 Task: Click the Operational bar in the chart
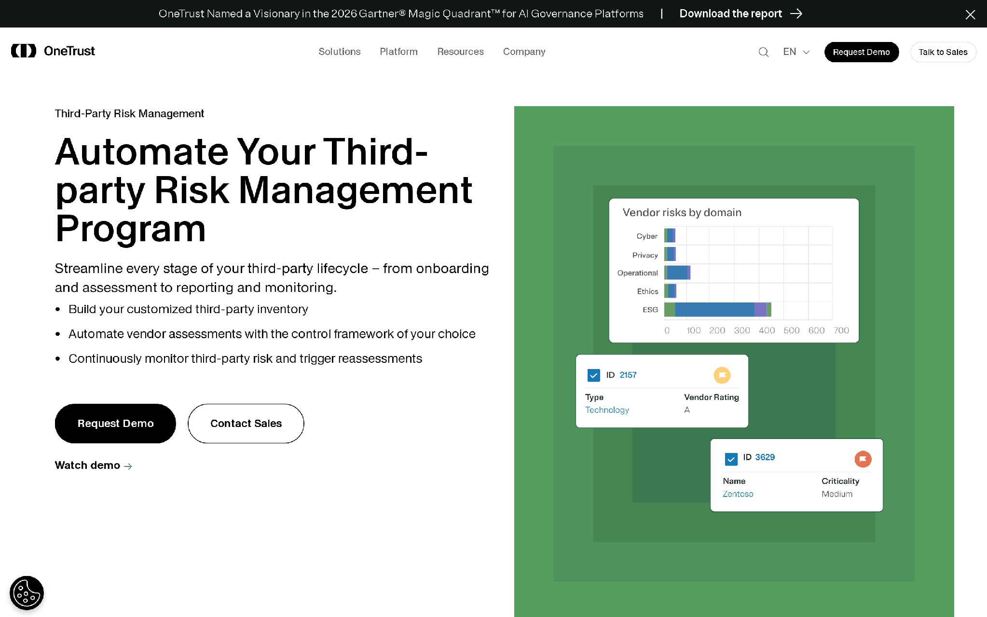(x=677, y=273)
